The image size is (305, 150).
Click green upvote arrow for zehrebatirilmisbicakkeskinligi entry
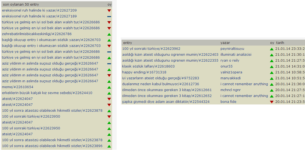point(109,34)
